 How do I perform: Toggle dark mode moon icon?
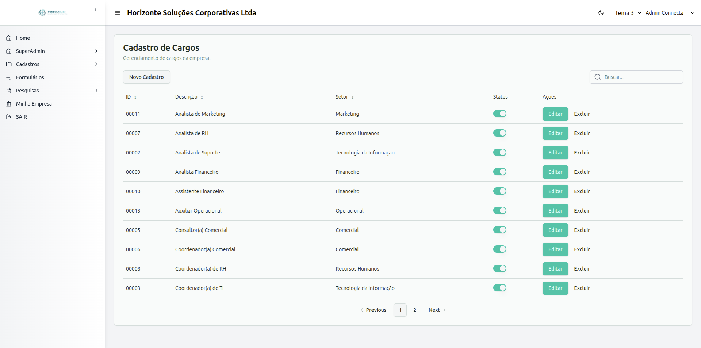click(x=601, y=13)
